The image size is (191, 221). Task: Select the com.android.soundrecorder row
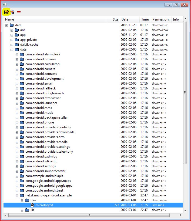pos(93,171)
